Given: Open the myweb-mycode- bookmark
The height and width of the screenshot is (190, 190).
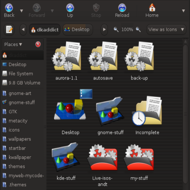Looking at the screenshot, I should (x=23, y=176).
